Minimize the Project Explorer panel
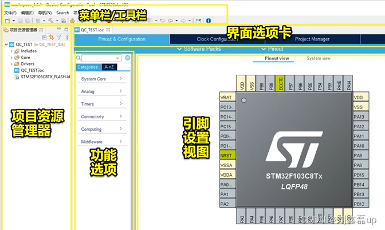 tap(59, 29)
